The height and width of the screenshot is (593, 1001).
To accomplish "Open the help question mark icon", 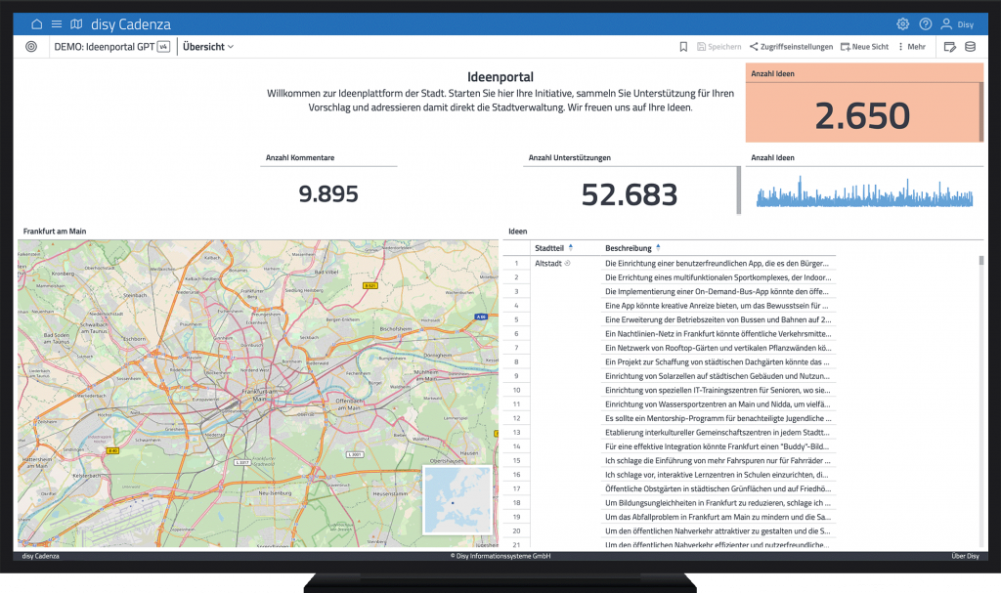I will tap(925, 24).
